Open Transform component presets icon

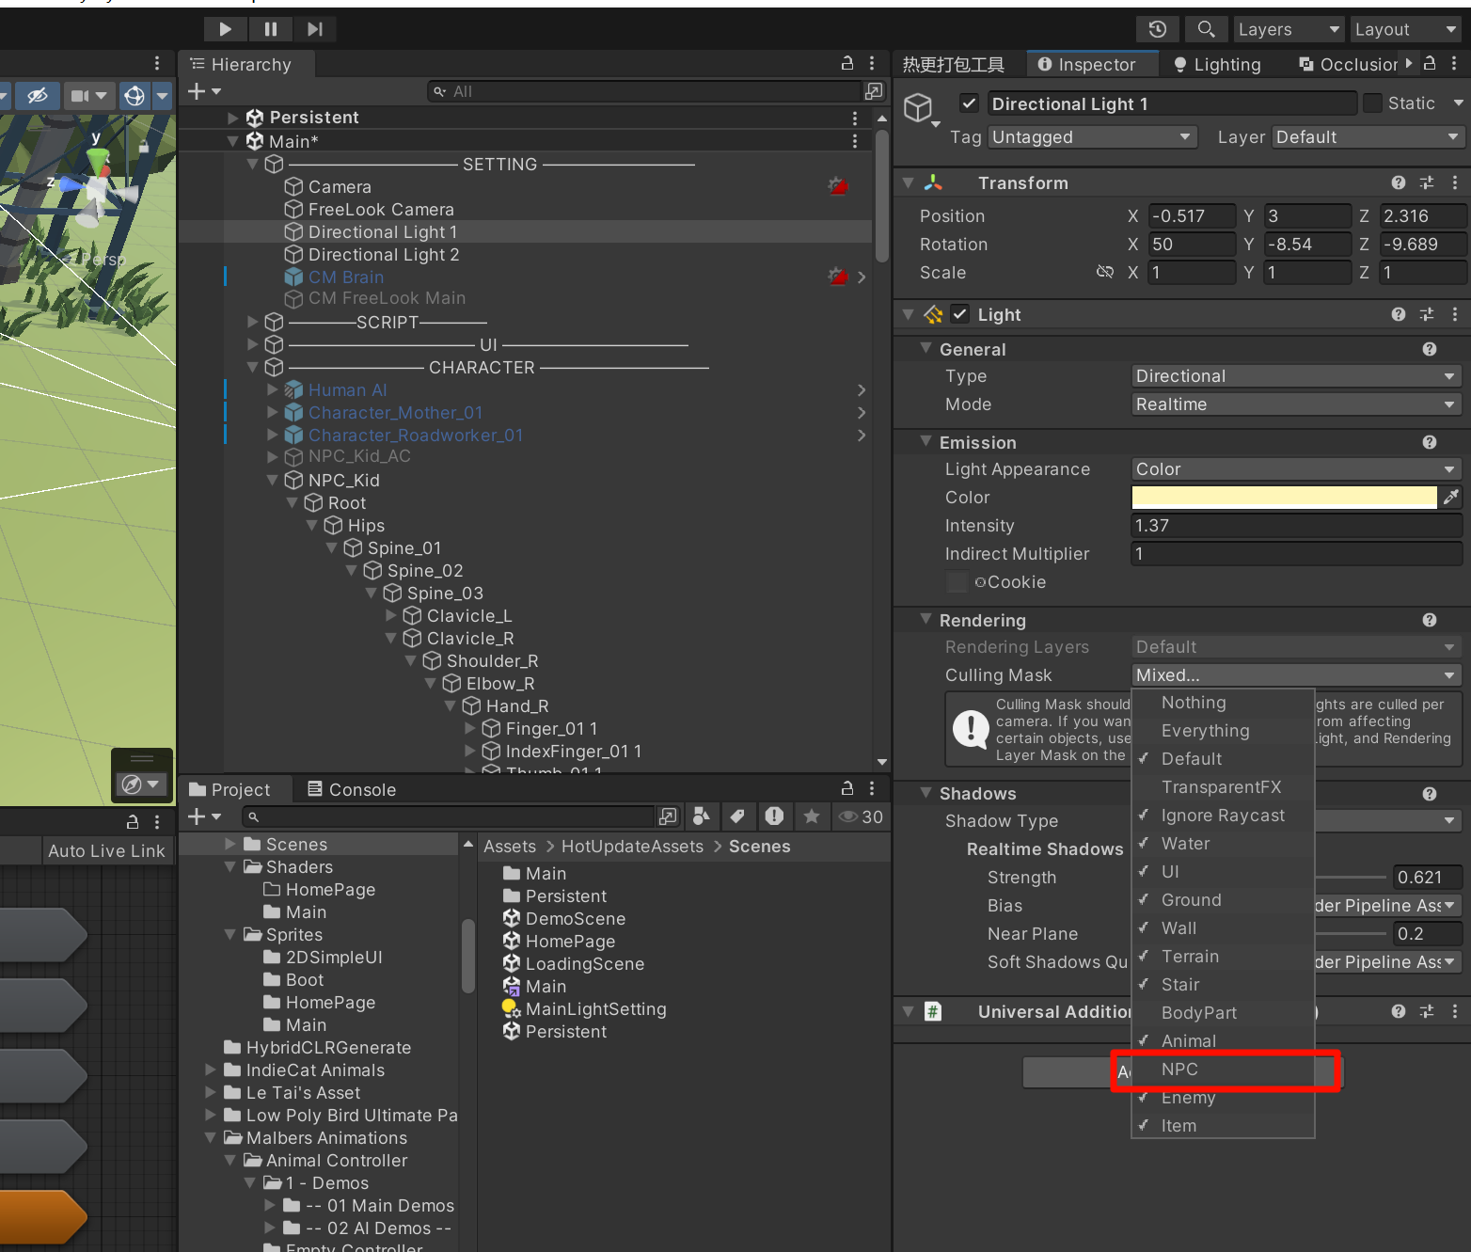coord(1427,182)
